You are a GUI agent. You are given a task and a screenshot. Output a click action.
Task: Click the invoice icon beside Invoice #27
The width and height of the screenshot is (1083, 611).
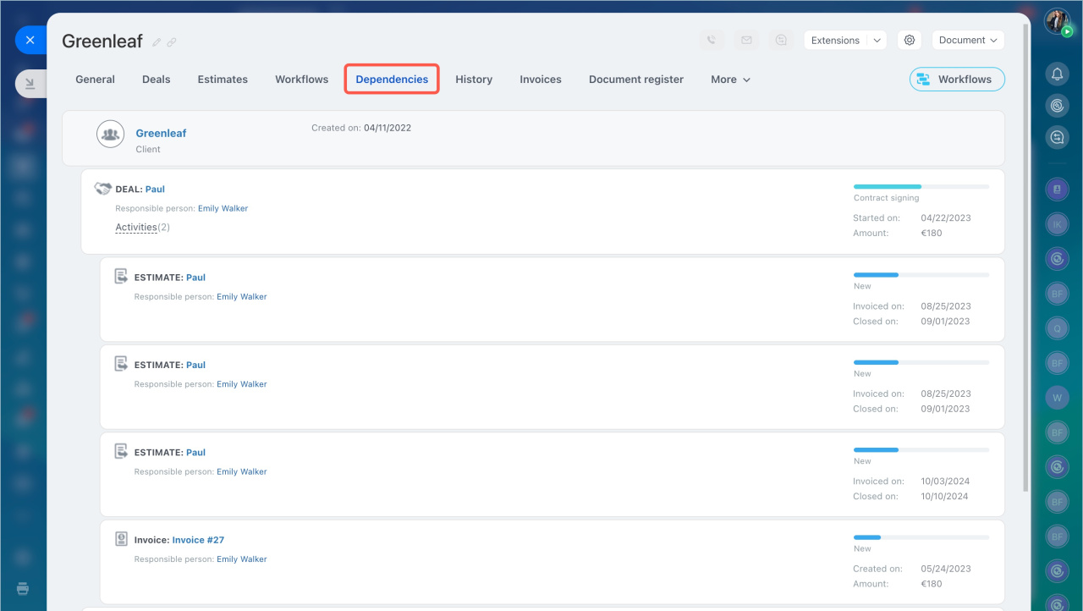click(x=121, y=538)
